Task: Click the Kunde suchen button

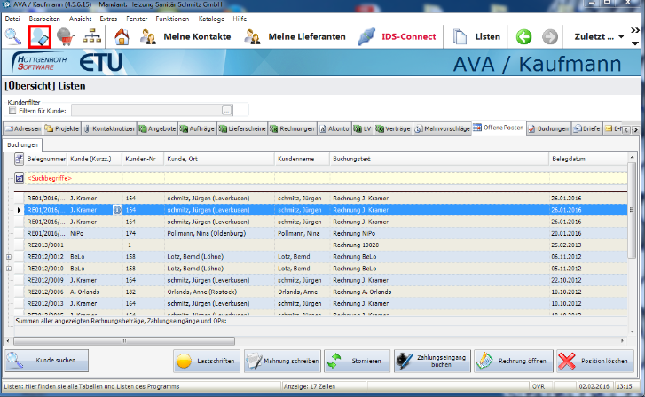Action: click(46, 361)
